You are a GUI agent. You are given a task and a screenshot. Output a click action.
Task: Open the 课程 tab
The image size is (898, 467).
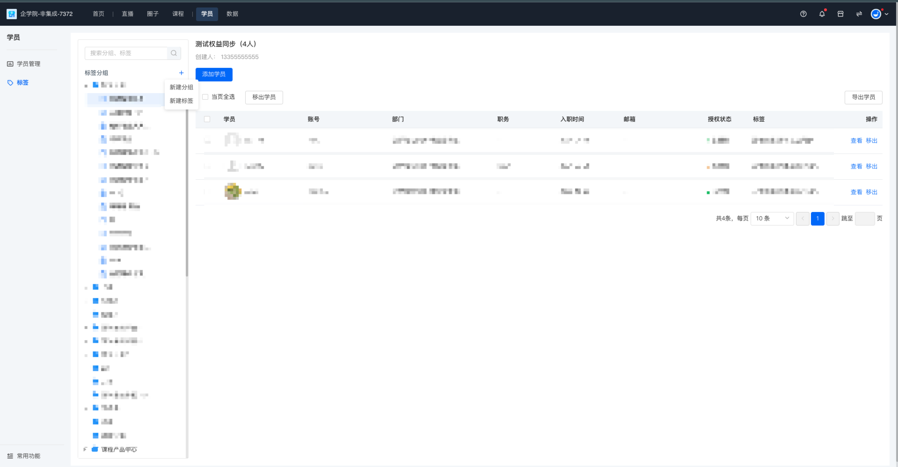click(178, 14)
